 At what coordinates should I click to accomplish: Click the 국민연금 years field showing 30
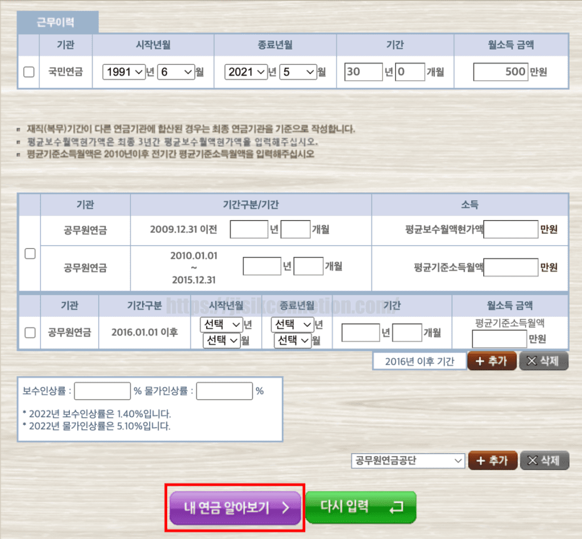point(363,72)
